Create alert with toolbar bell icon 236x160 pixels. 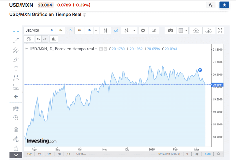(x=54, y=39)
